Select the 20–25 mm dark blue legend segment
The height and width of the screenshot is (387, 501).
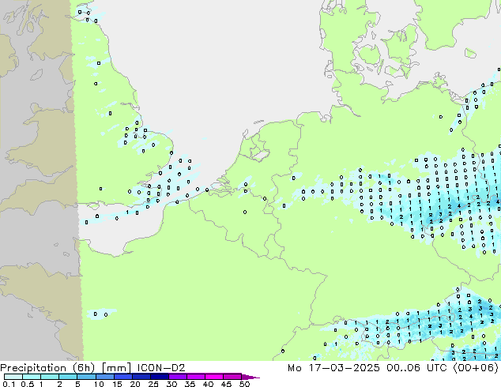pos(141,377)
